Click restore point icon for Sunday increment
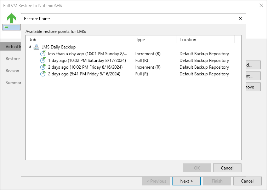Viewport: 267px width, 190px height. tap(43, 54)
